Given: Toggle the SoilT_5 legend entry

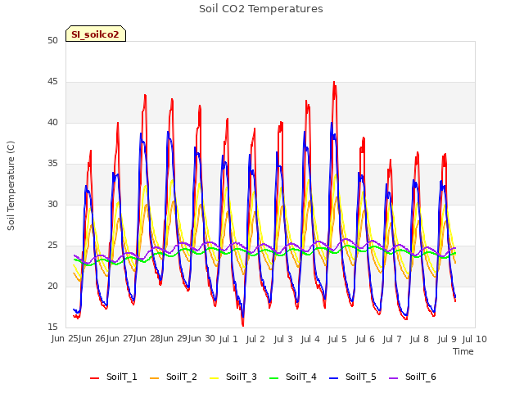Looking at the screenshot, I should (353, 377).
